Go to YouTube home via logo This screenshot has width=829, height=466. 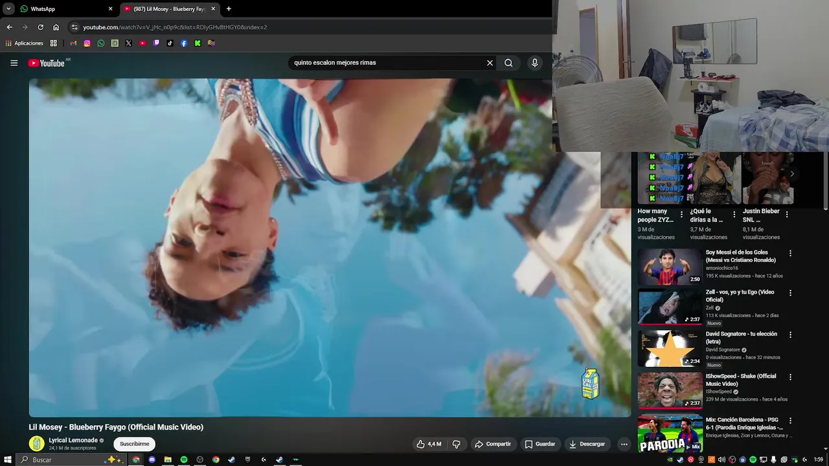coord(46,63)
